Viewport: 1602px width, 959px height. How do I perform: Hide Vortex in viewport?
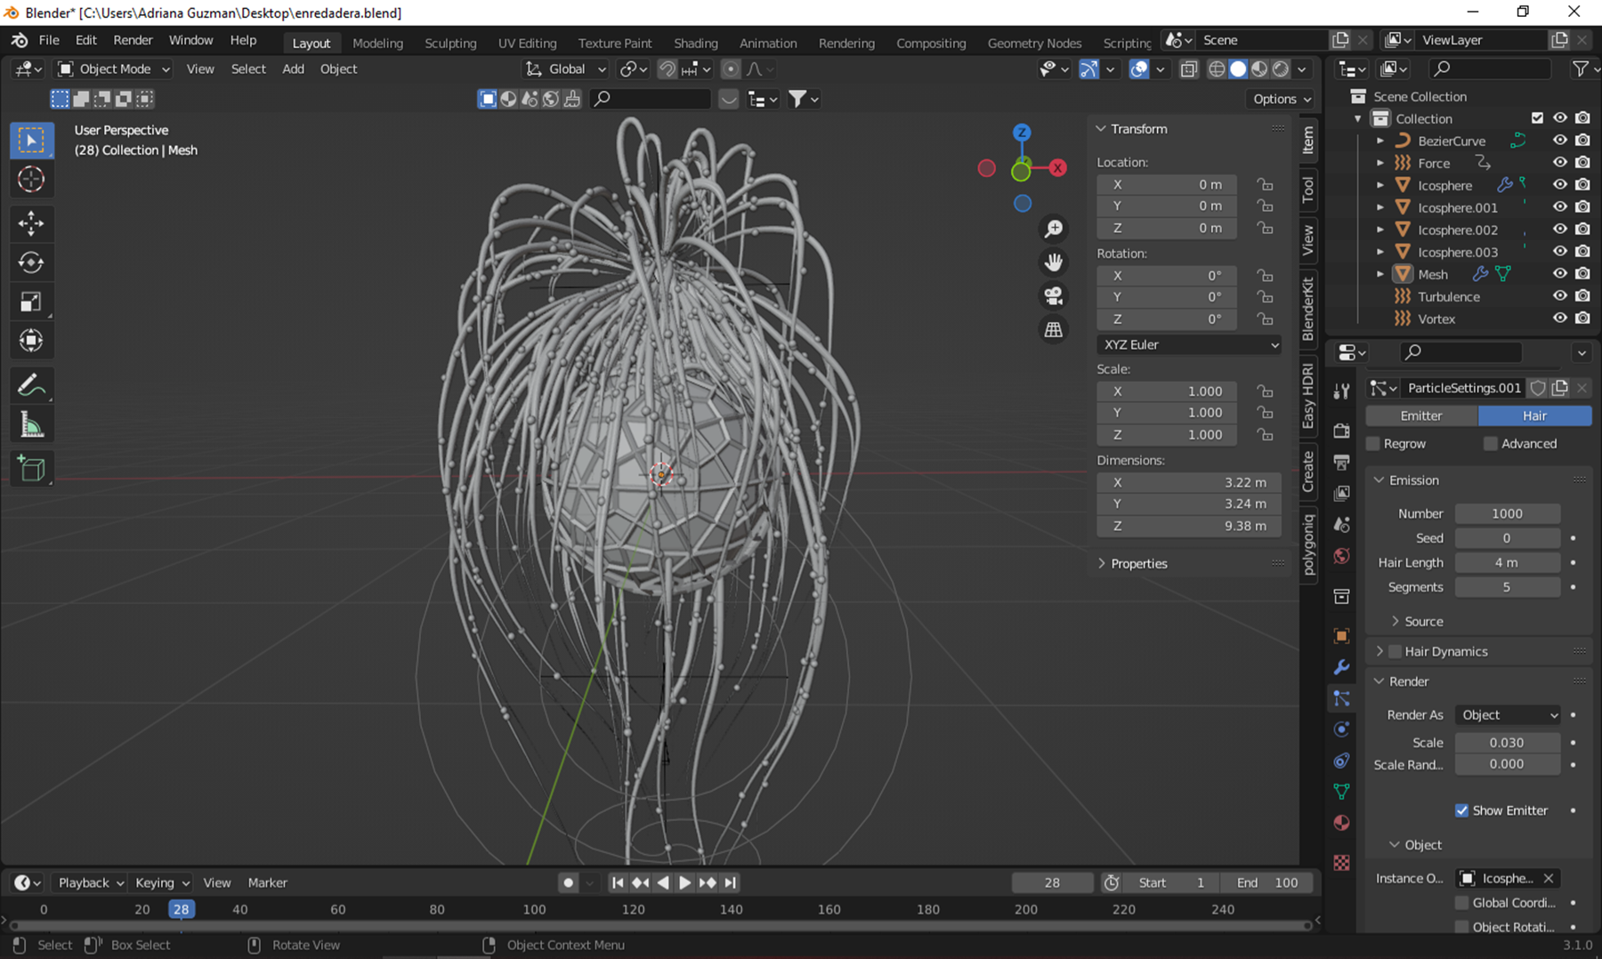1559,318
